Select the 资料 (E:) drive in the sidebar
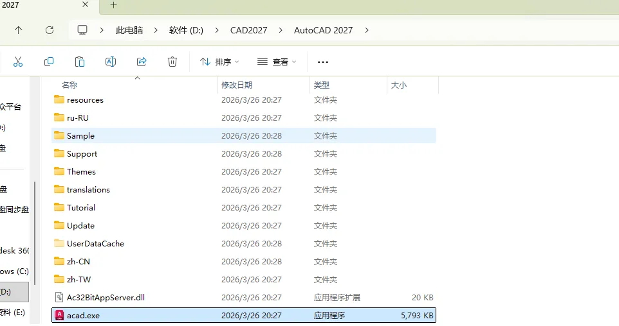Screen dimensions: 619x326 14,313
